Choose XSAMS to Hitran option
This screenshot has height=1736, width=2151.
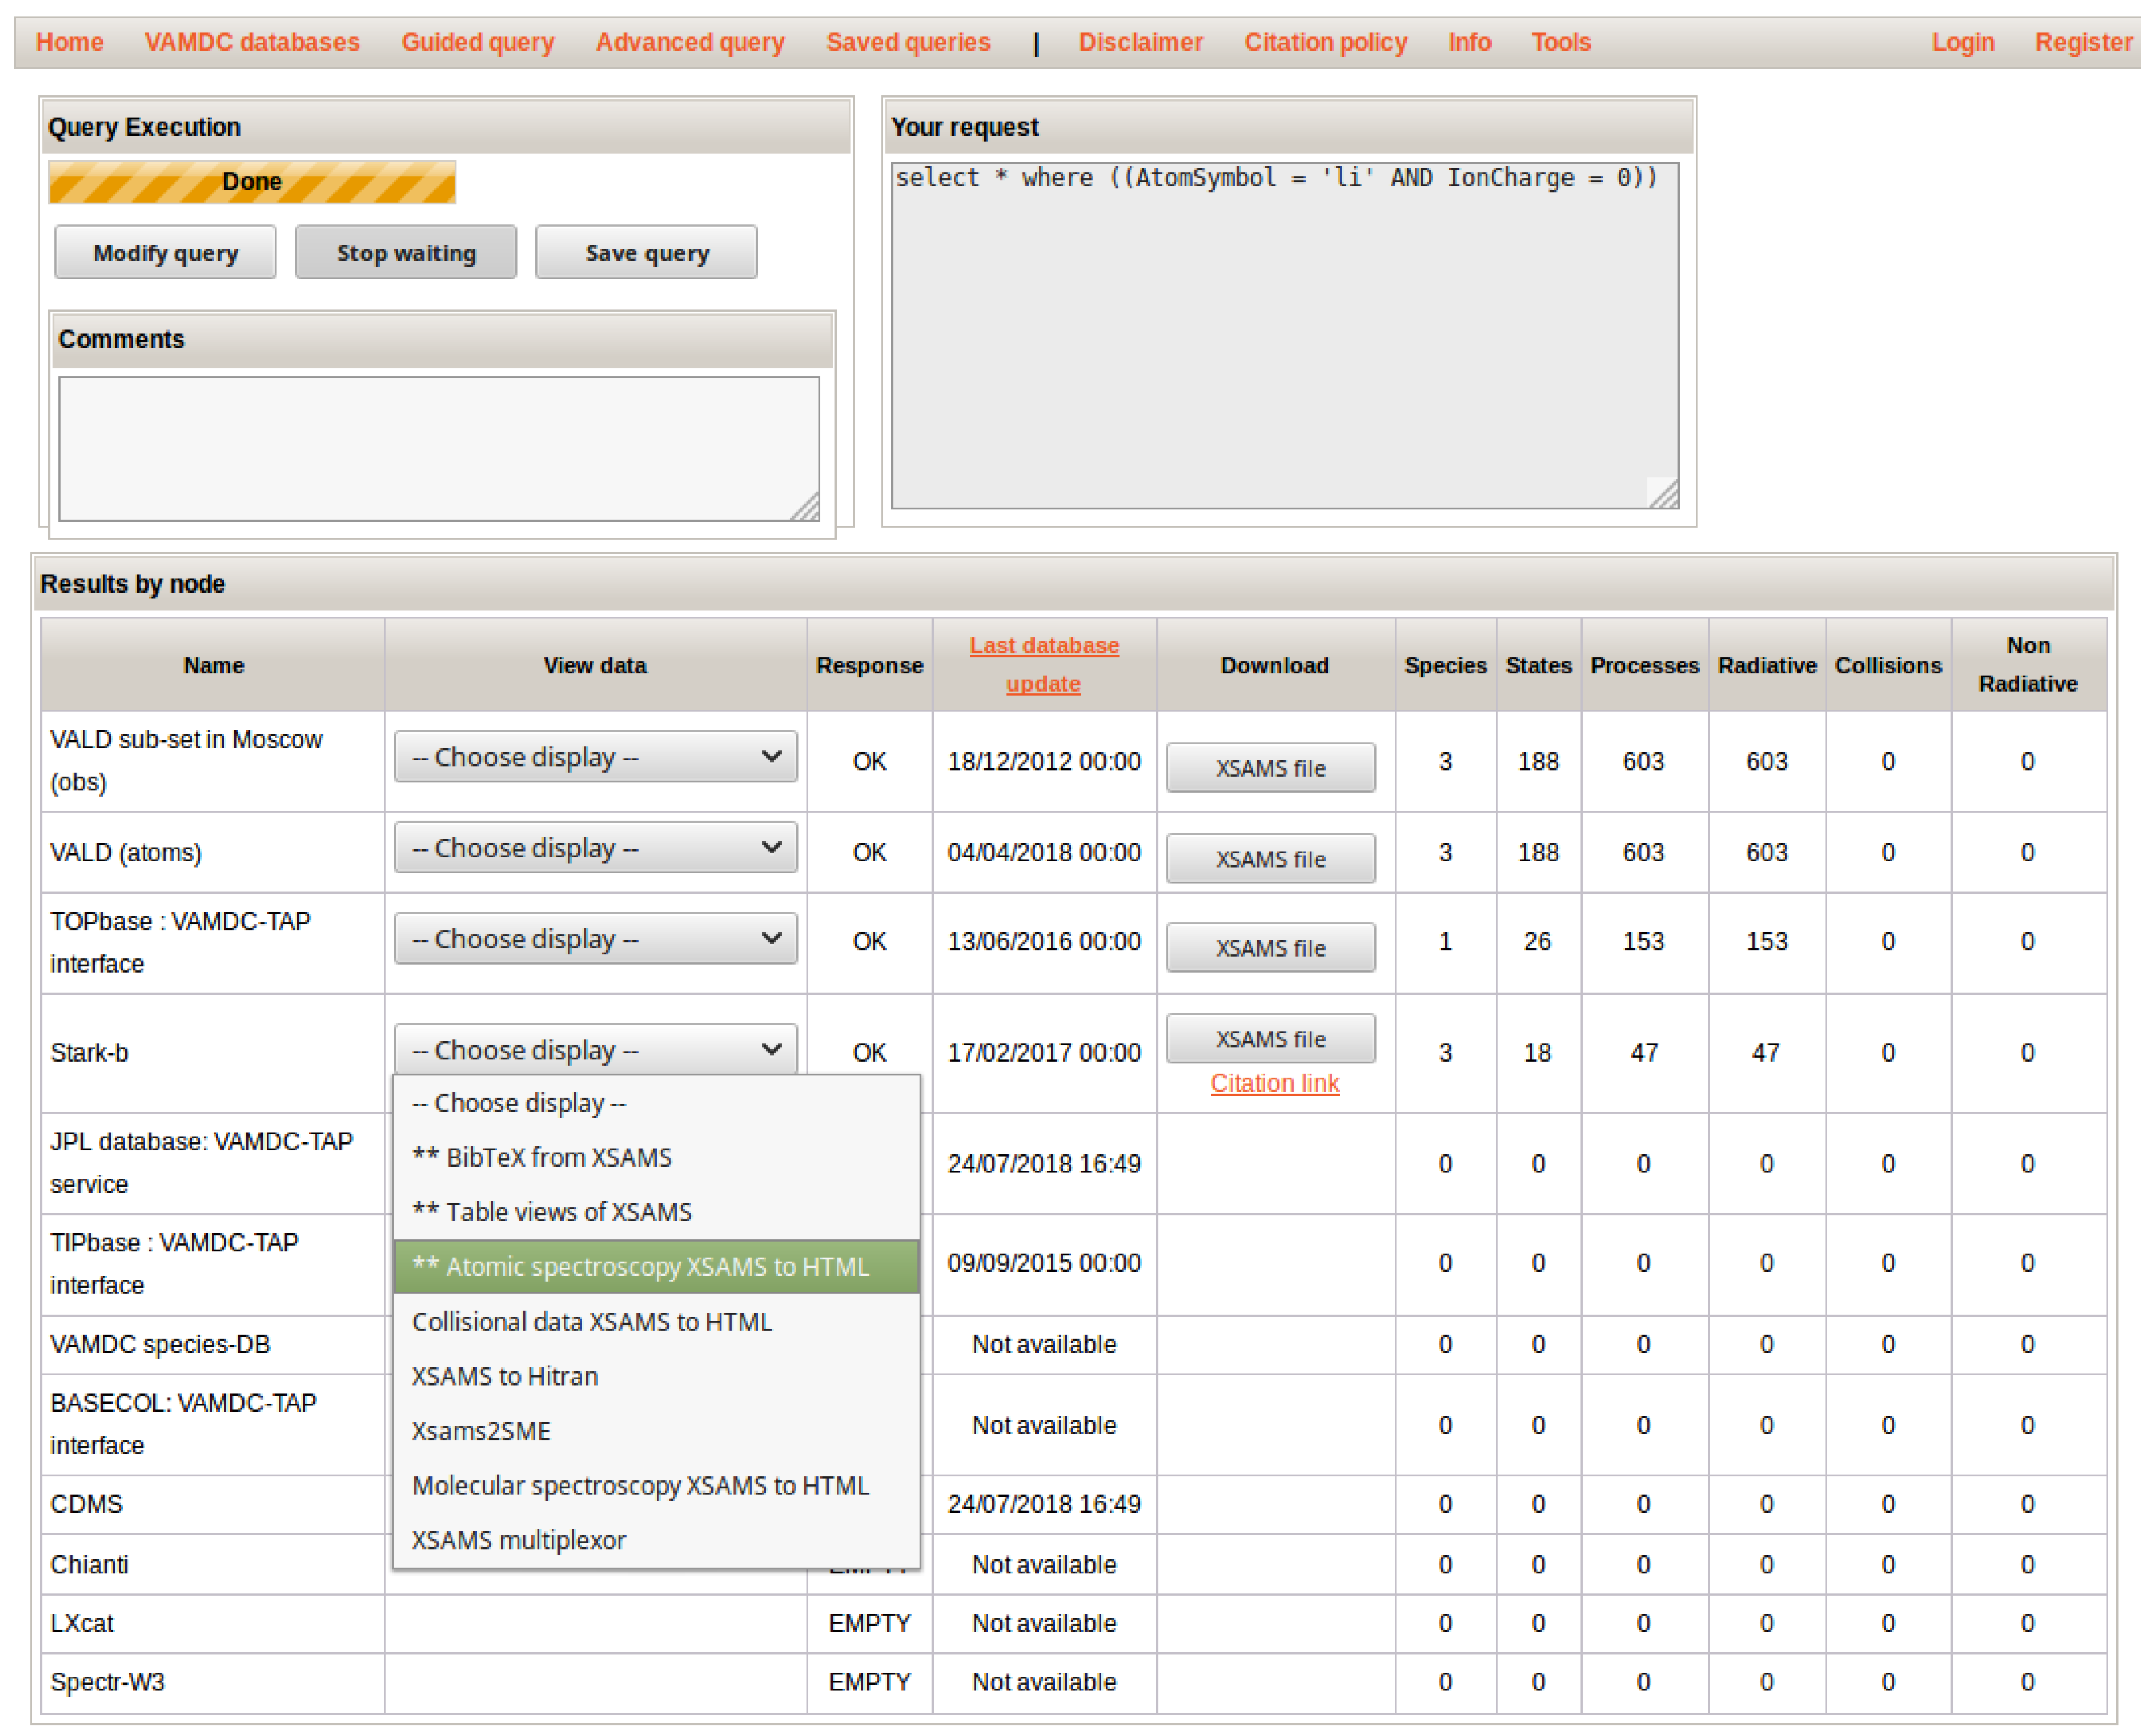click(505, 1376)
